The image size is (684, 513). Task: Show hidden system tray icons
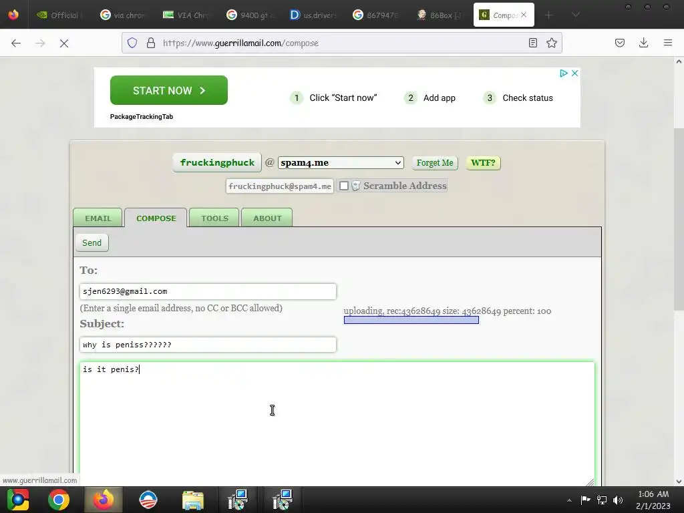tap(569, 500)
